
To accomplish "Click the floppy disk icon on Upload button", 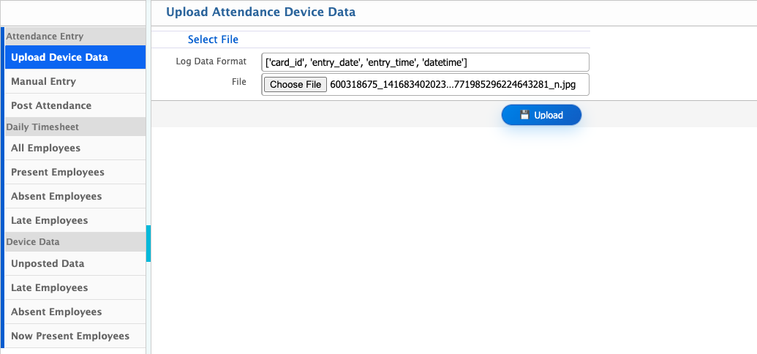I will tap(524, 115).
